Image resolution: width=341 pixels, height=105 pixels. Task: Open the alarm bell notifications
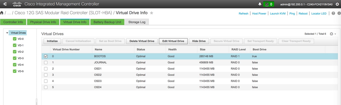pos(260,4)
